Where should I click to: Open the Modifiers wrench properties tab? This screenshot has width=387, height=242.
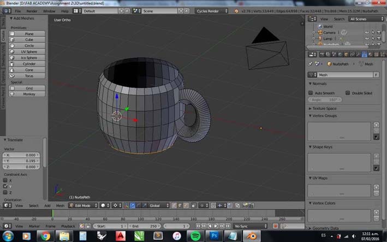pyautogui.click(x=358, y=54)
